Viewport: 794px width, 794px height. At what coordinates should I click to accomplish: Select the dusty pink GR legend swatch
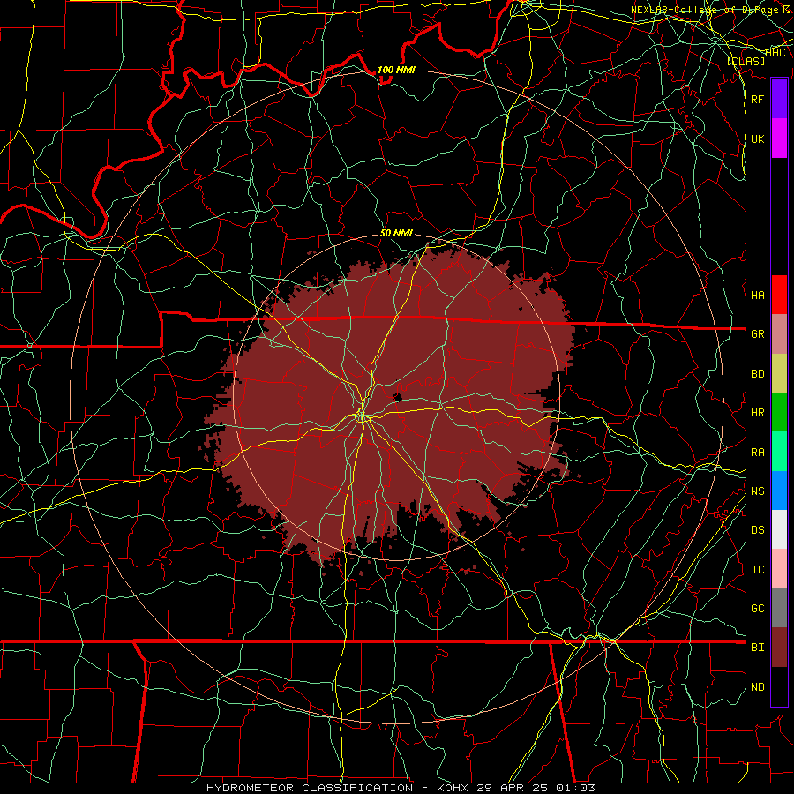click(x=779, y=334)
